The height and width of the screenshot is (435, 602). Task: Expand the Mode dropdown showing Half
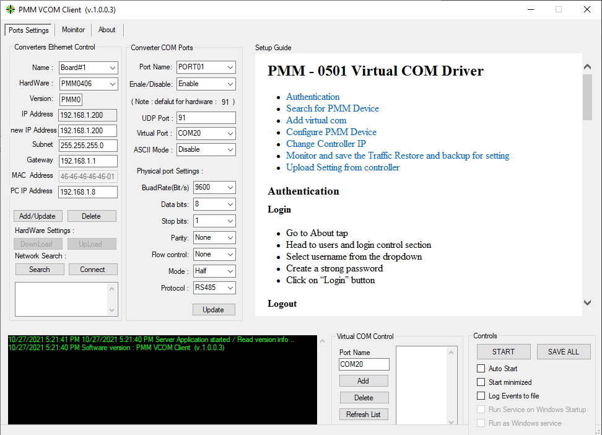click(214, 271)
